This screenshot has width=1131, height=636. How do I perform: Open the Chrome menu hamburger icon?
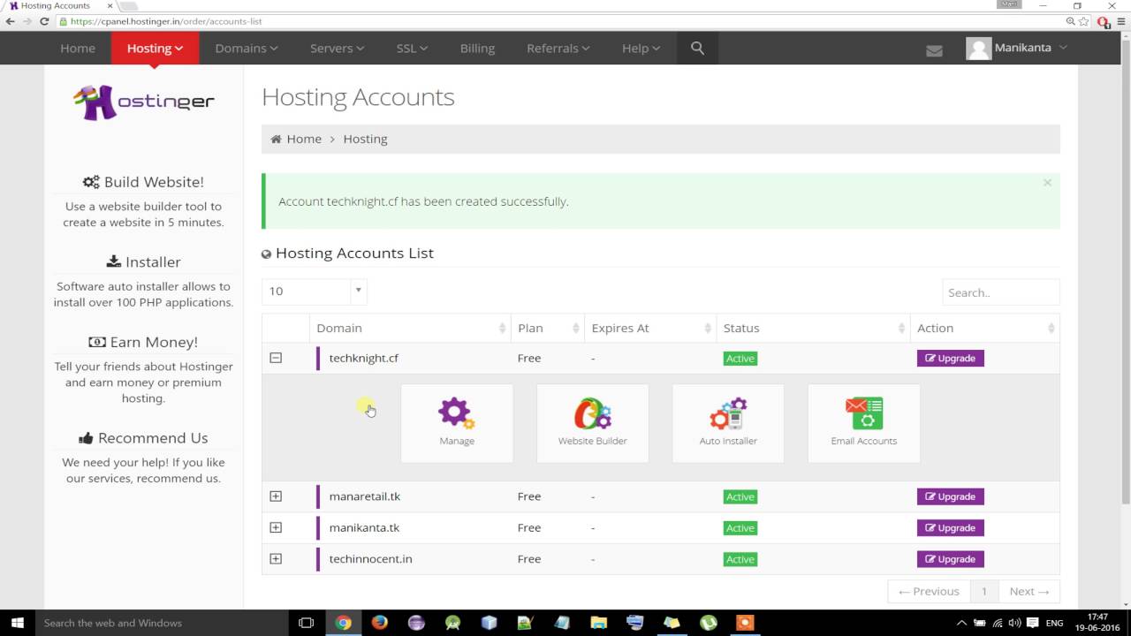pos(1120,21)
